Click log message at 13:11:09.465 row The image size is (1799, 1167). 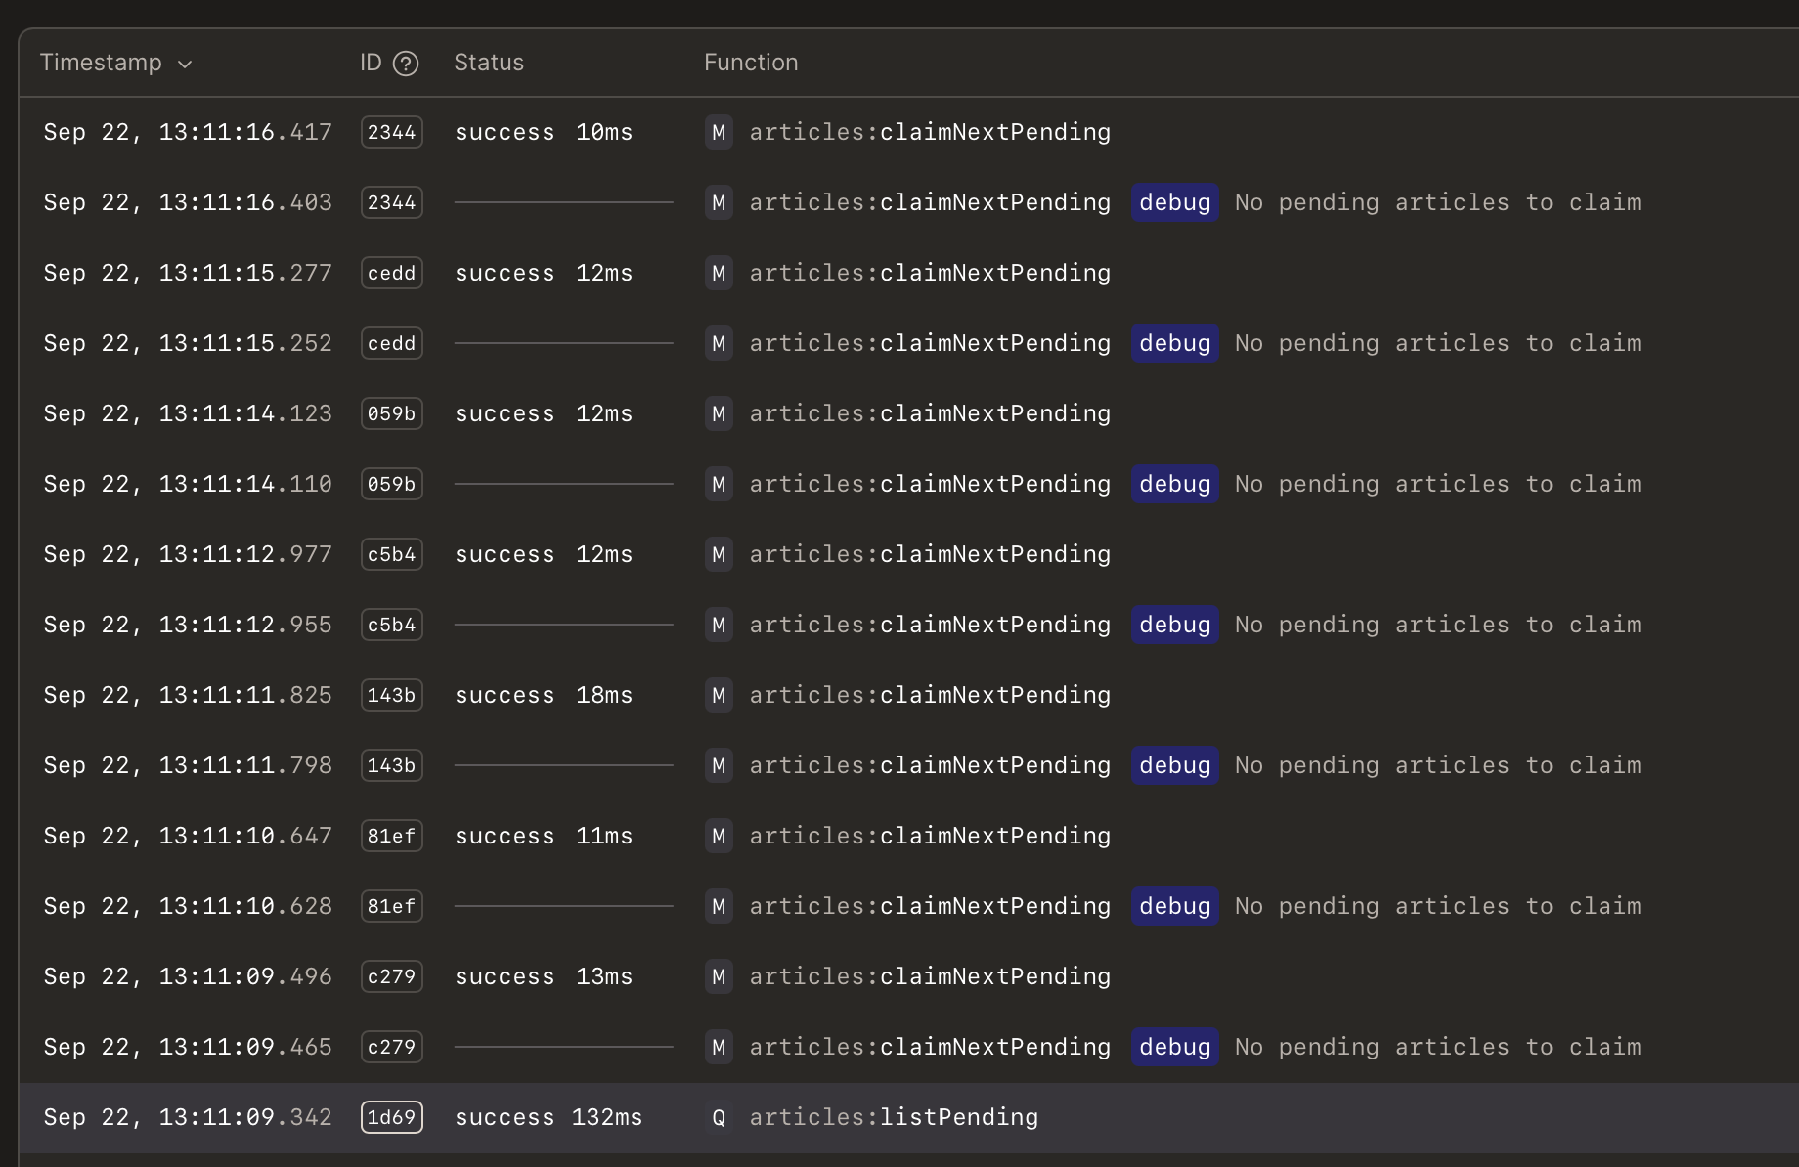1437,1047
